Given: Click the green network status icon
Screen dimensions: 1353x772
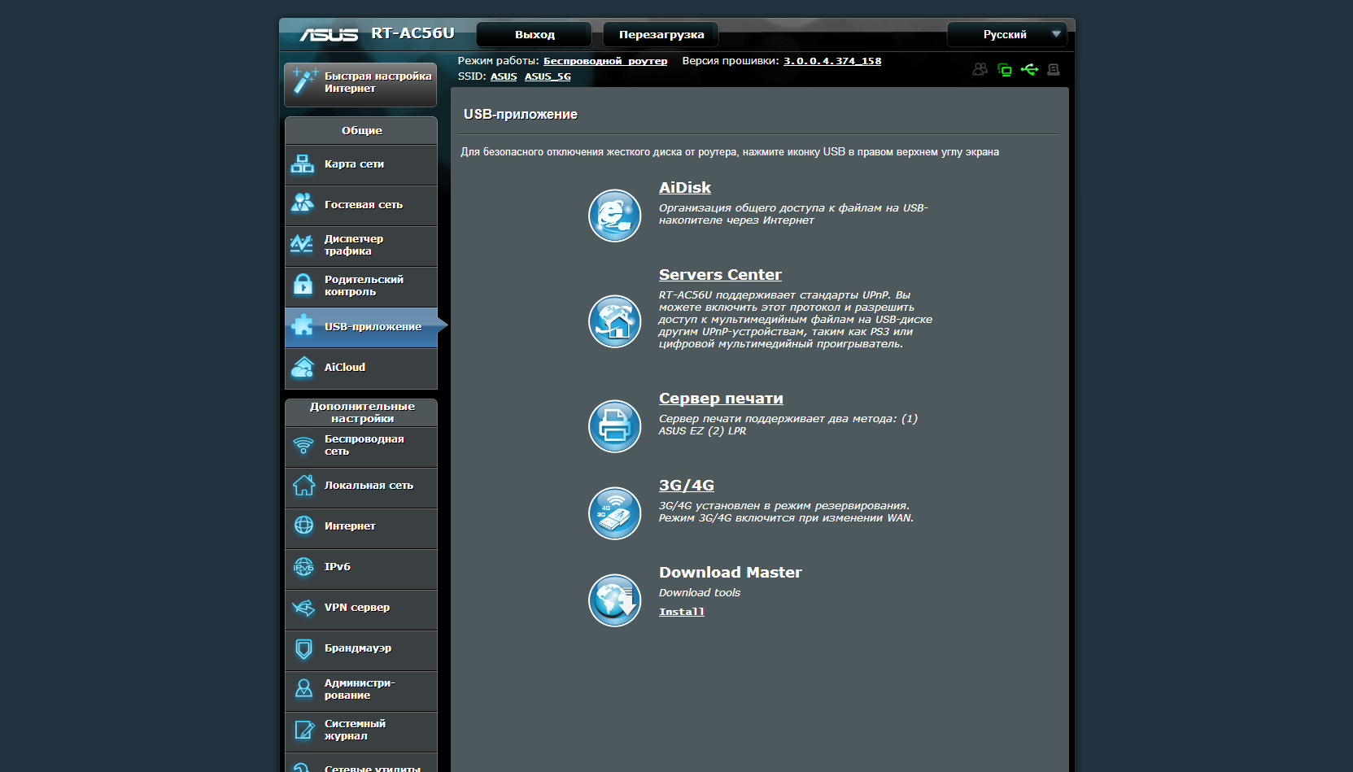Looking at the screenshot, I should [1005, 69].
